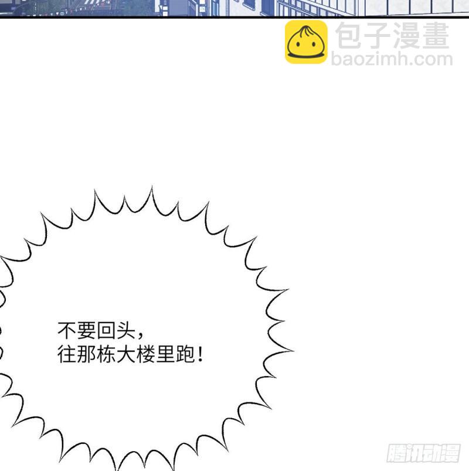
Task: Click the 包 character in the site title
Action: 349,36
